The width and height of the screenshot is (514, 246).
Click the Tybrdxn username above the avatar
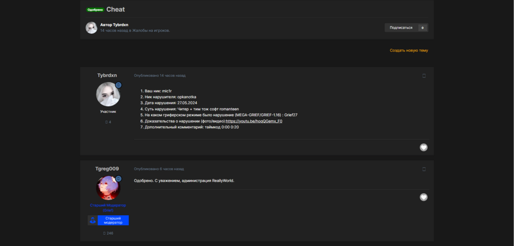click(x=107, y=75)
